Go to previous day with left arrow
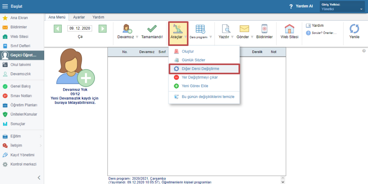 [58, 29]
